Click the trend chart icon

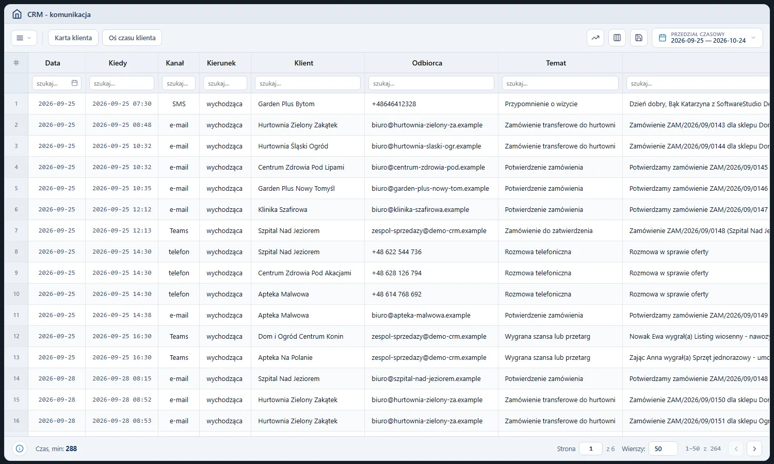595,38
